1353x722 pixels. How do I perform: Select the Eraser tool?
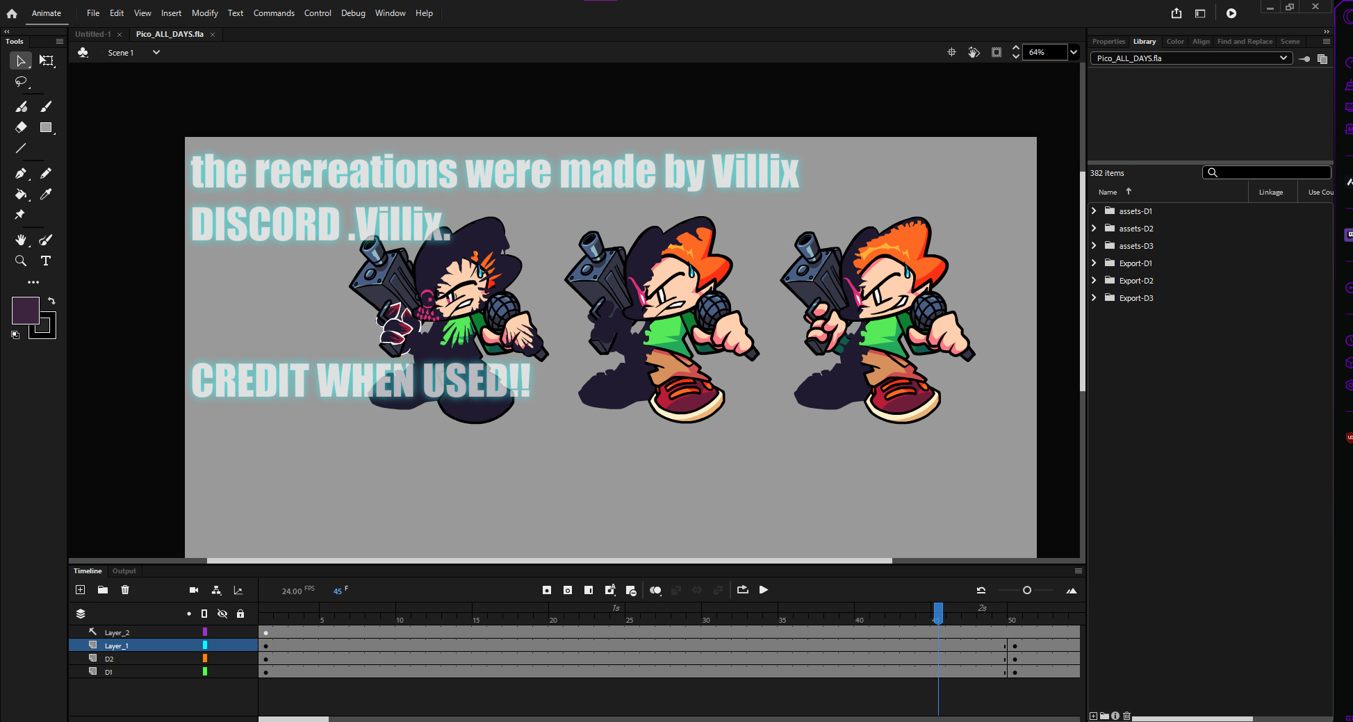pos(20,127)
